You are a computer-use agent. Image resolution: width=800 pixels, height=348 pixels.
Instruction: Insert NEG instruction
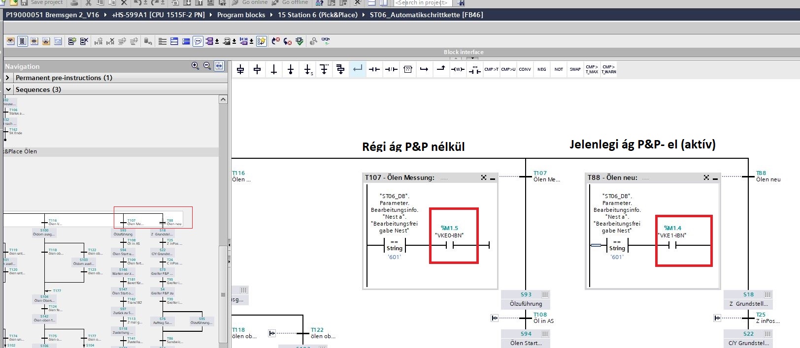pos(542,69)
